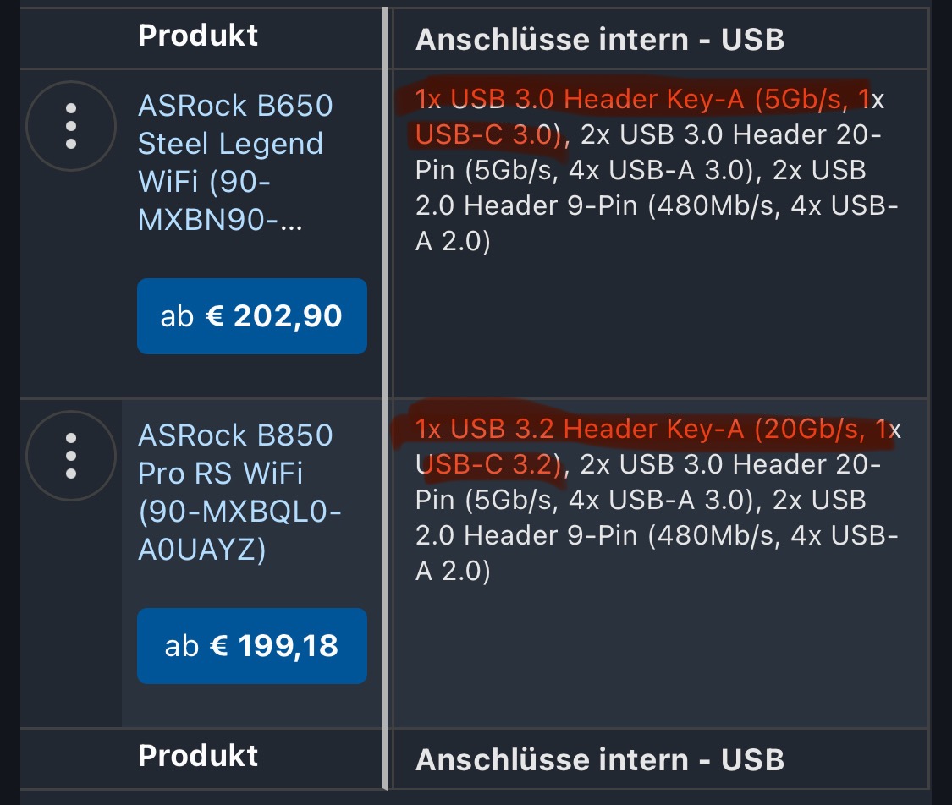Select the top Produkt column header

tap(198, 36)
